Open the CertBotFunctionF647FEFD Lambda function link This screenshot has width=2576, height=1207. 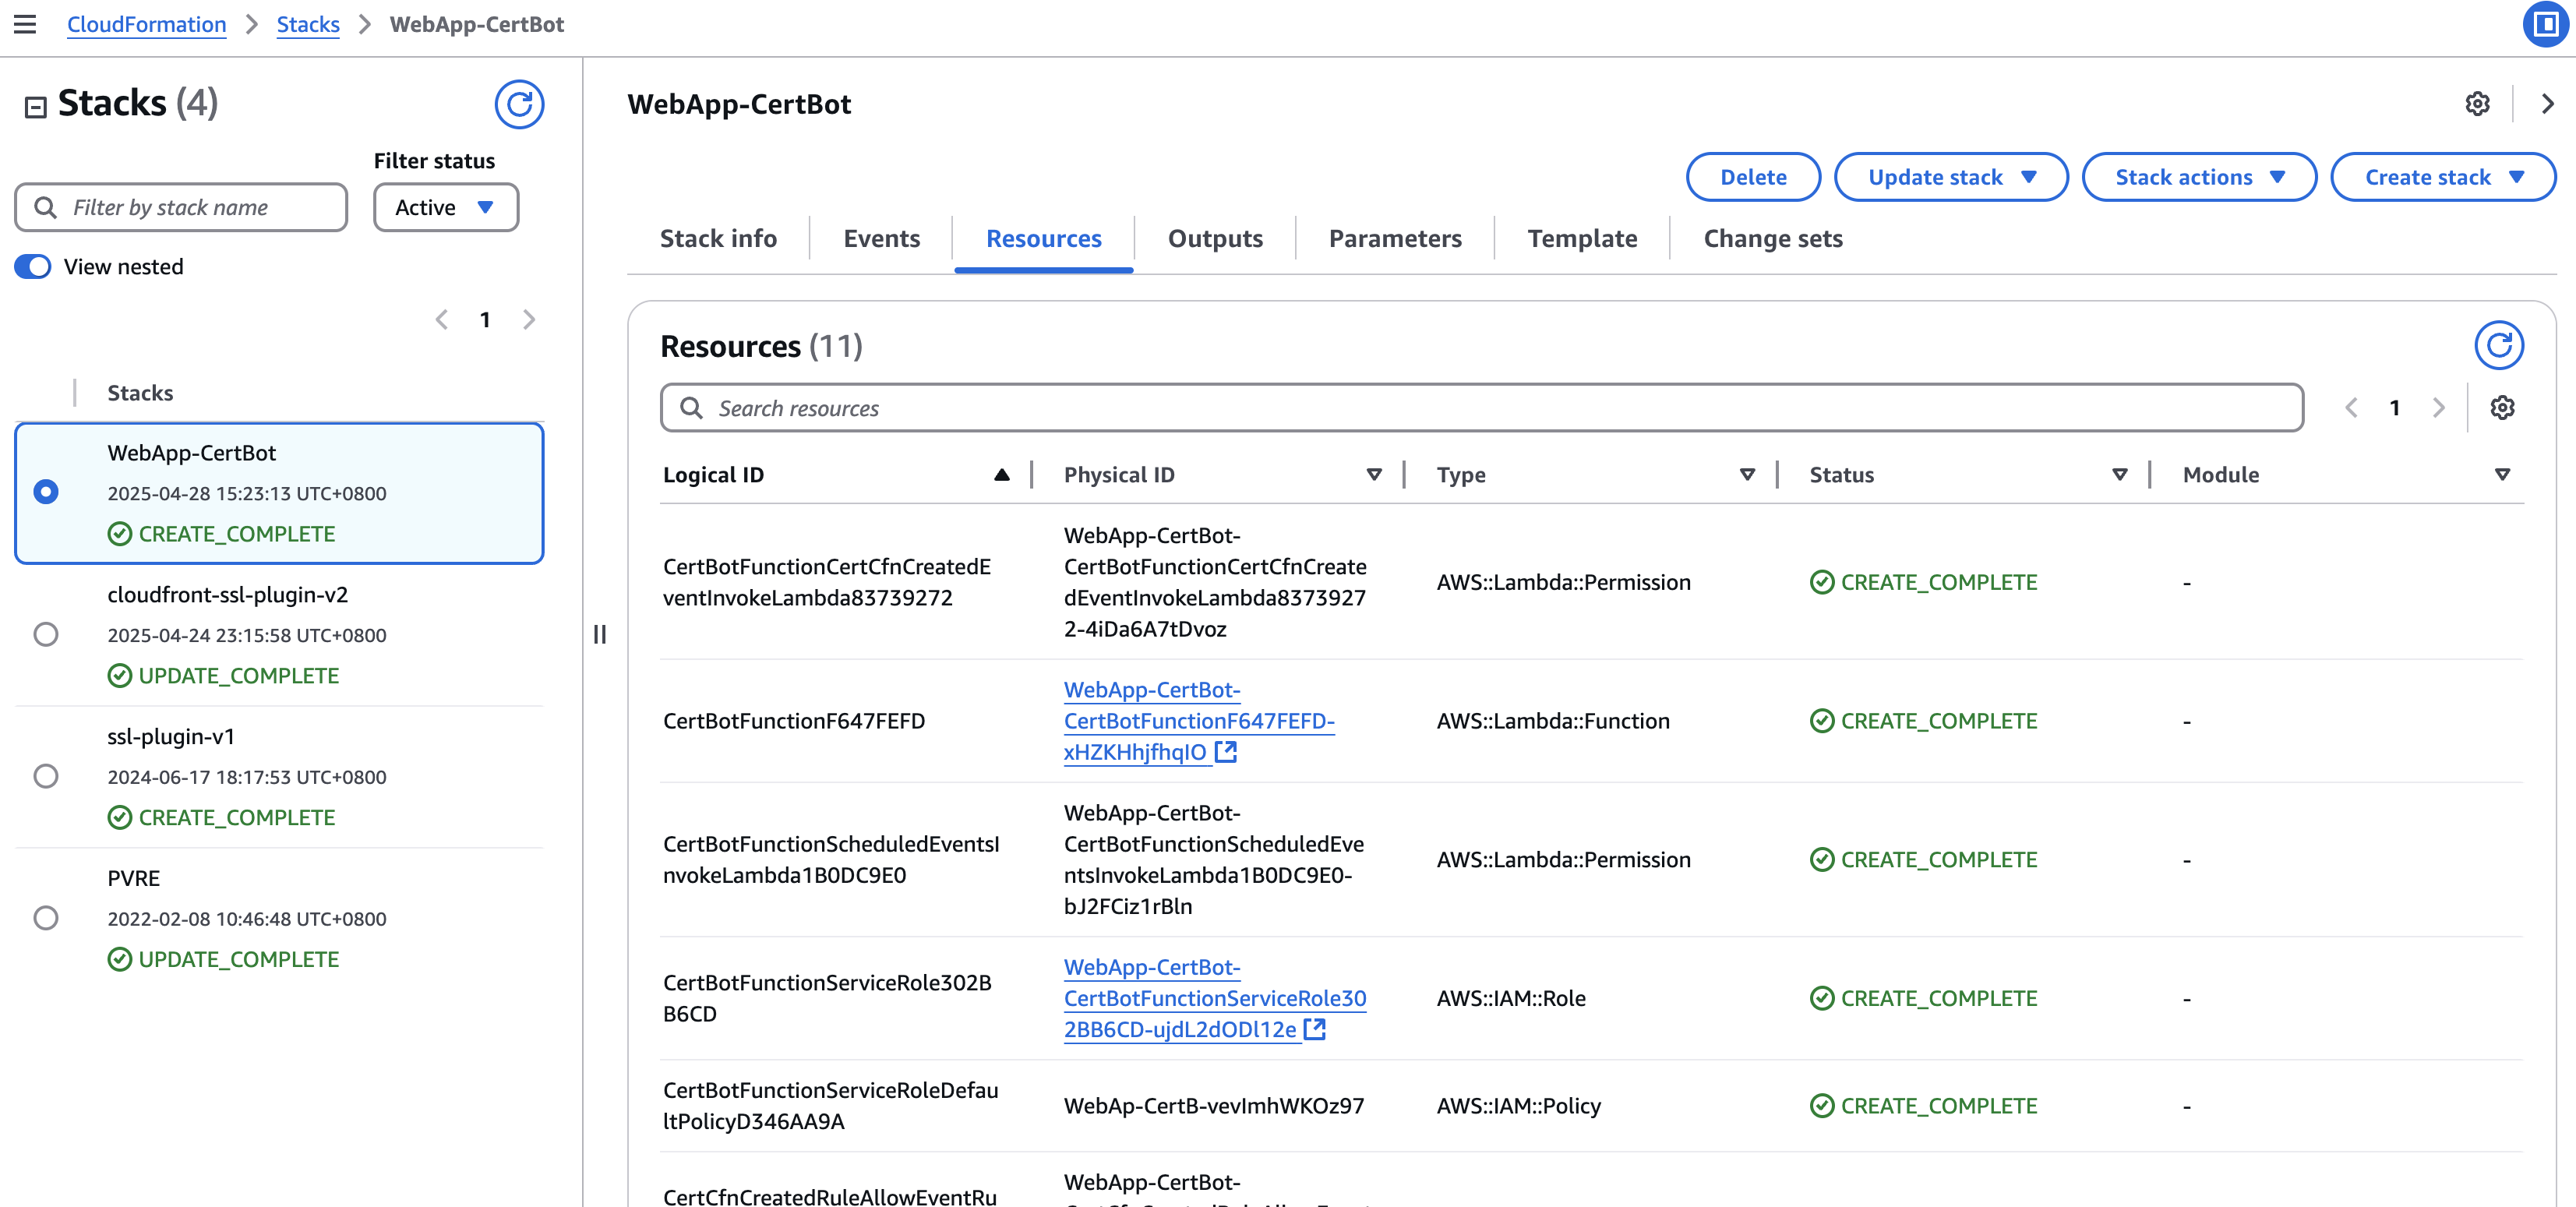pos(1199,720)
